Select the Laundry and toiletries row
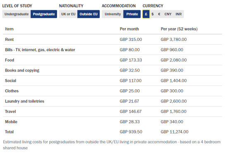Viewport: 229px width, 157px height. (x=112, y=101)
